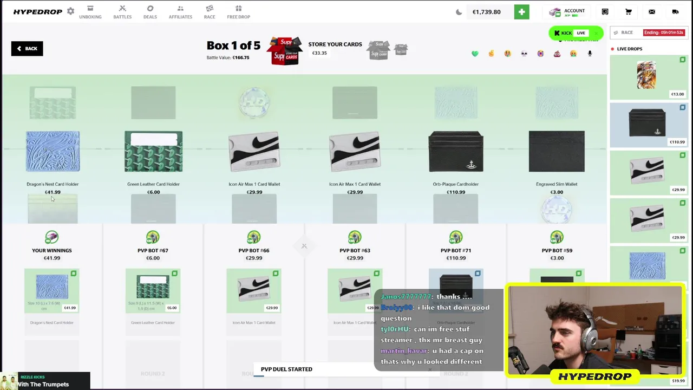
Task: Open PVP Bot #66 Air Max wallet card
Action: click(x=254, y=291)
